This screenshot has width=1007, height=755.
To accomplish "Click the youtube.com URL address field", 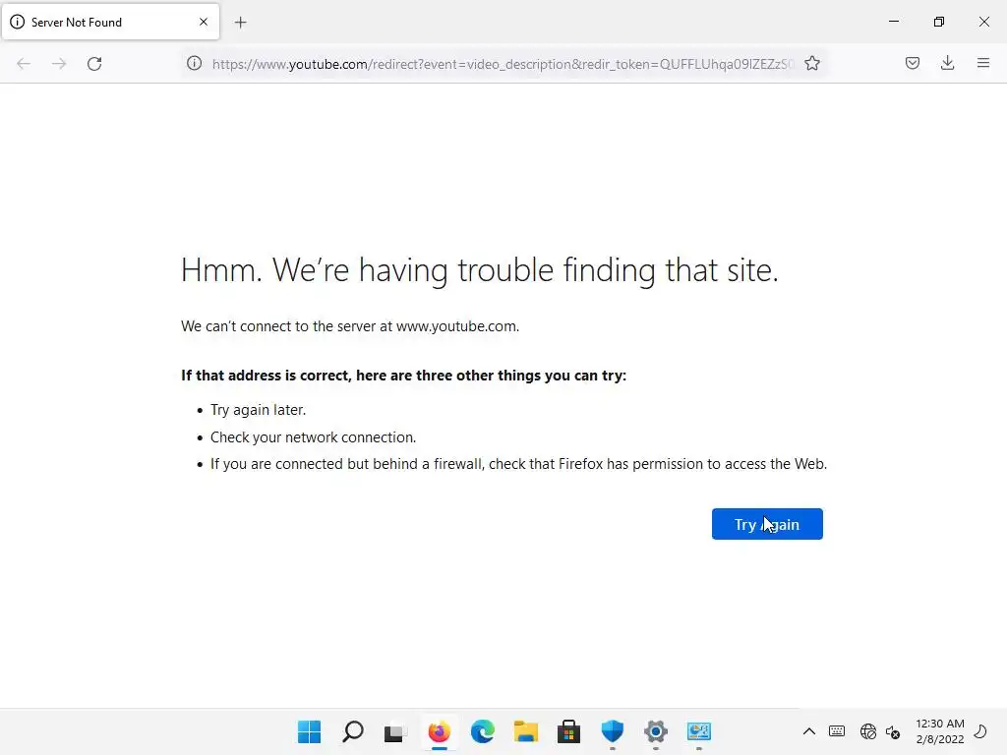I will pyautogui.click(x=503, y=64).
